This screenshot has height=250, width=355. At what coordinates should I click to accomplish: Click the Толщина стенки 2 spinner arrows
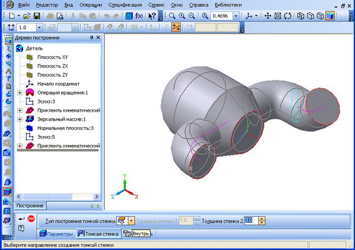[x=262, y=220]
